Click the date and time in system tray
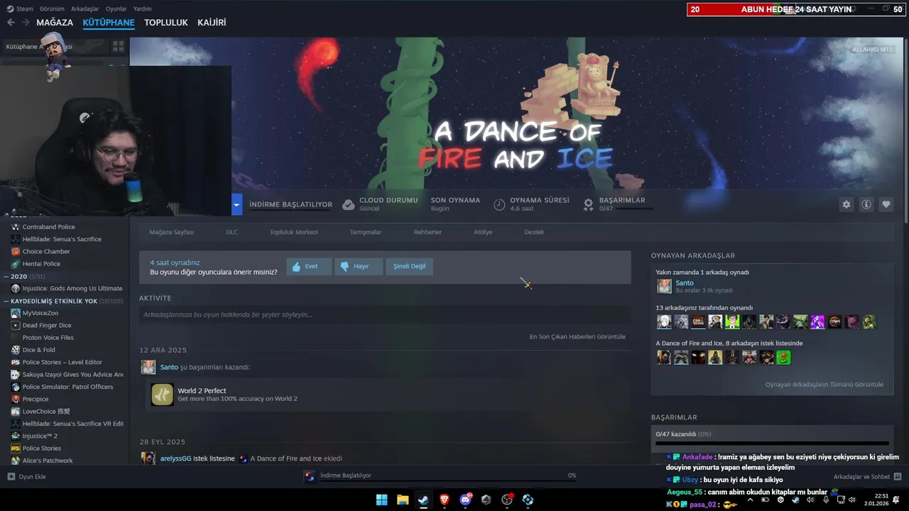This screenshot has height=511, width=909. pyautogui.click(x=878, y=500)
